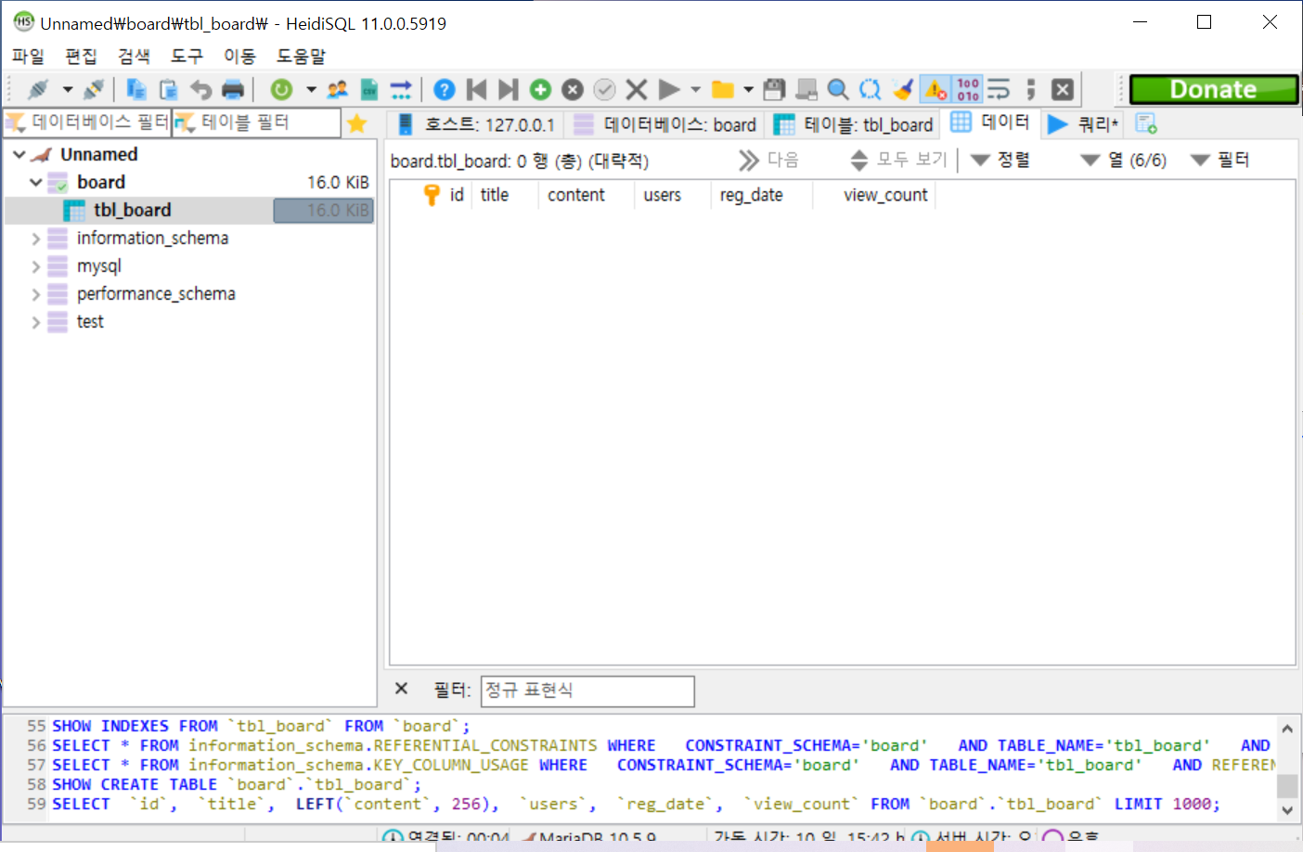Expand the test database
The height and width of the screenshot is (852, 1303).
pyautogui.click(x=36, y=322)
